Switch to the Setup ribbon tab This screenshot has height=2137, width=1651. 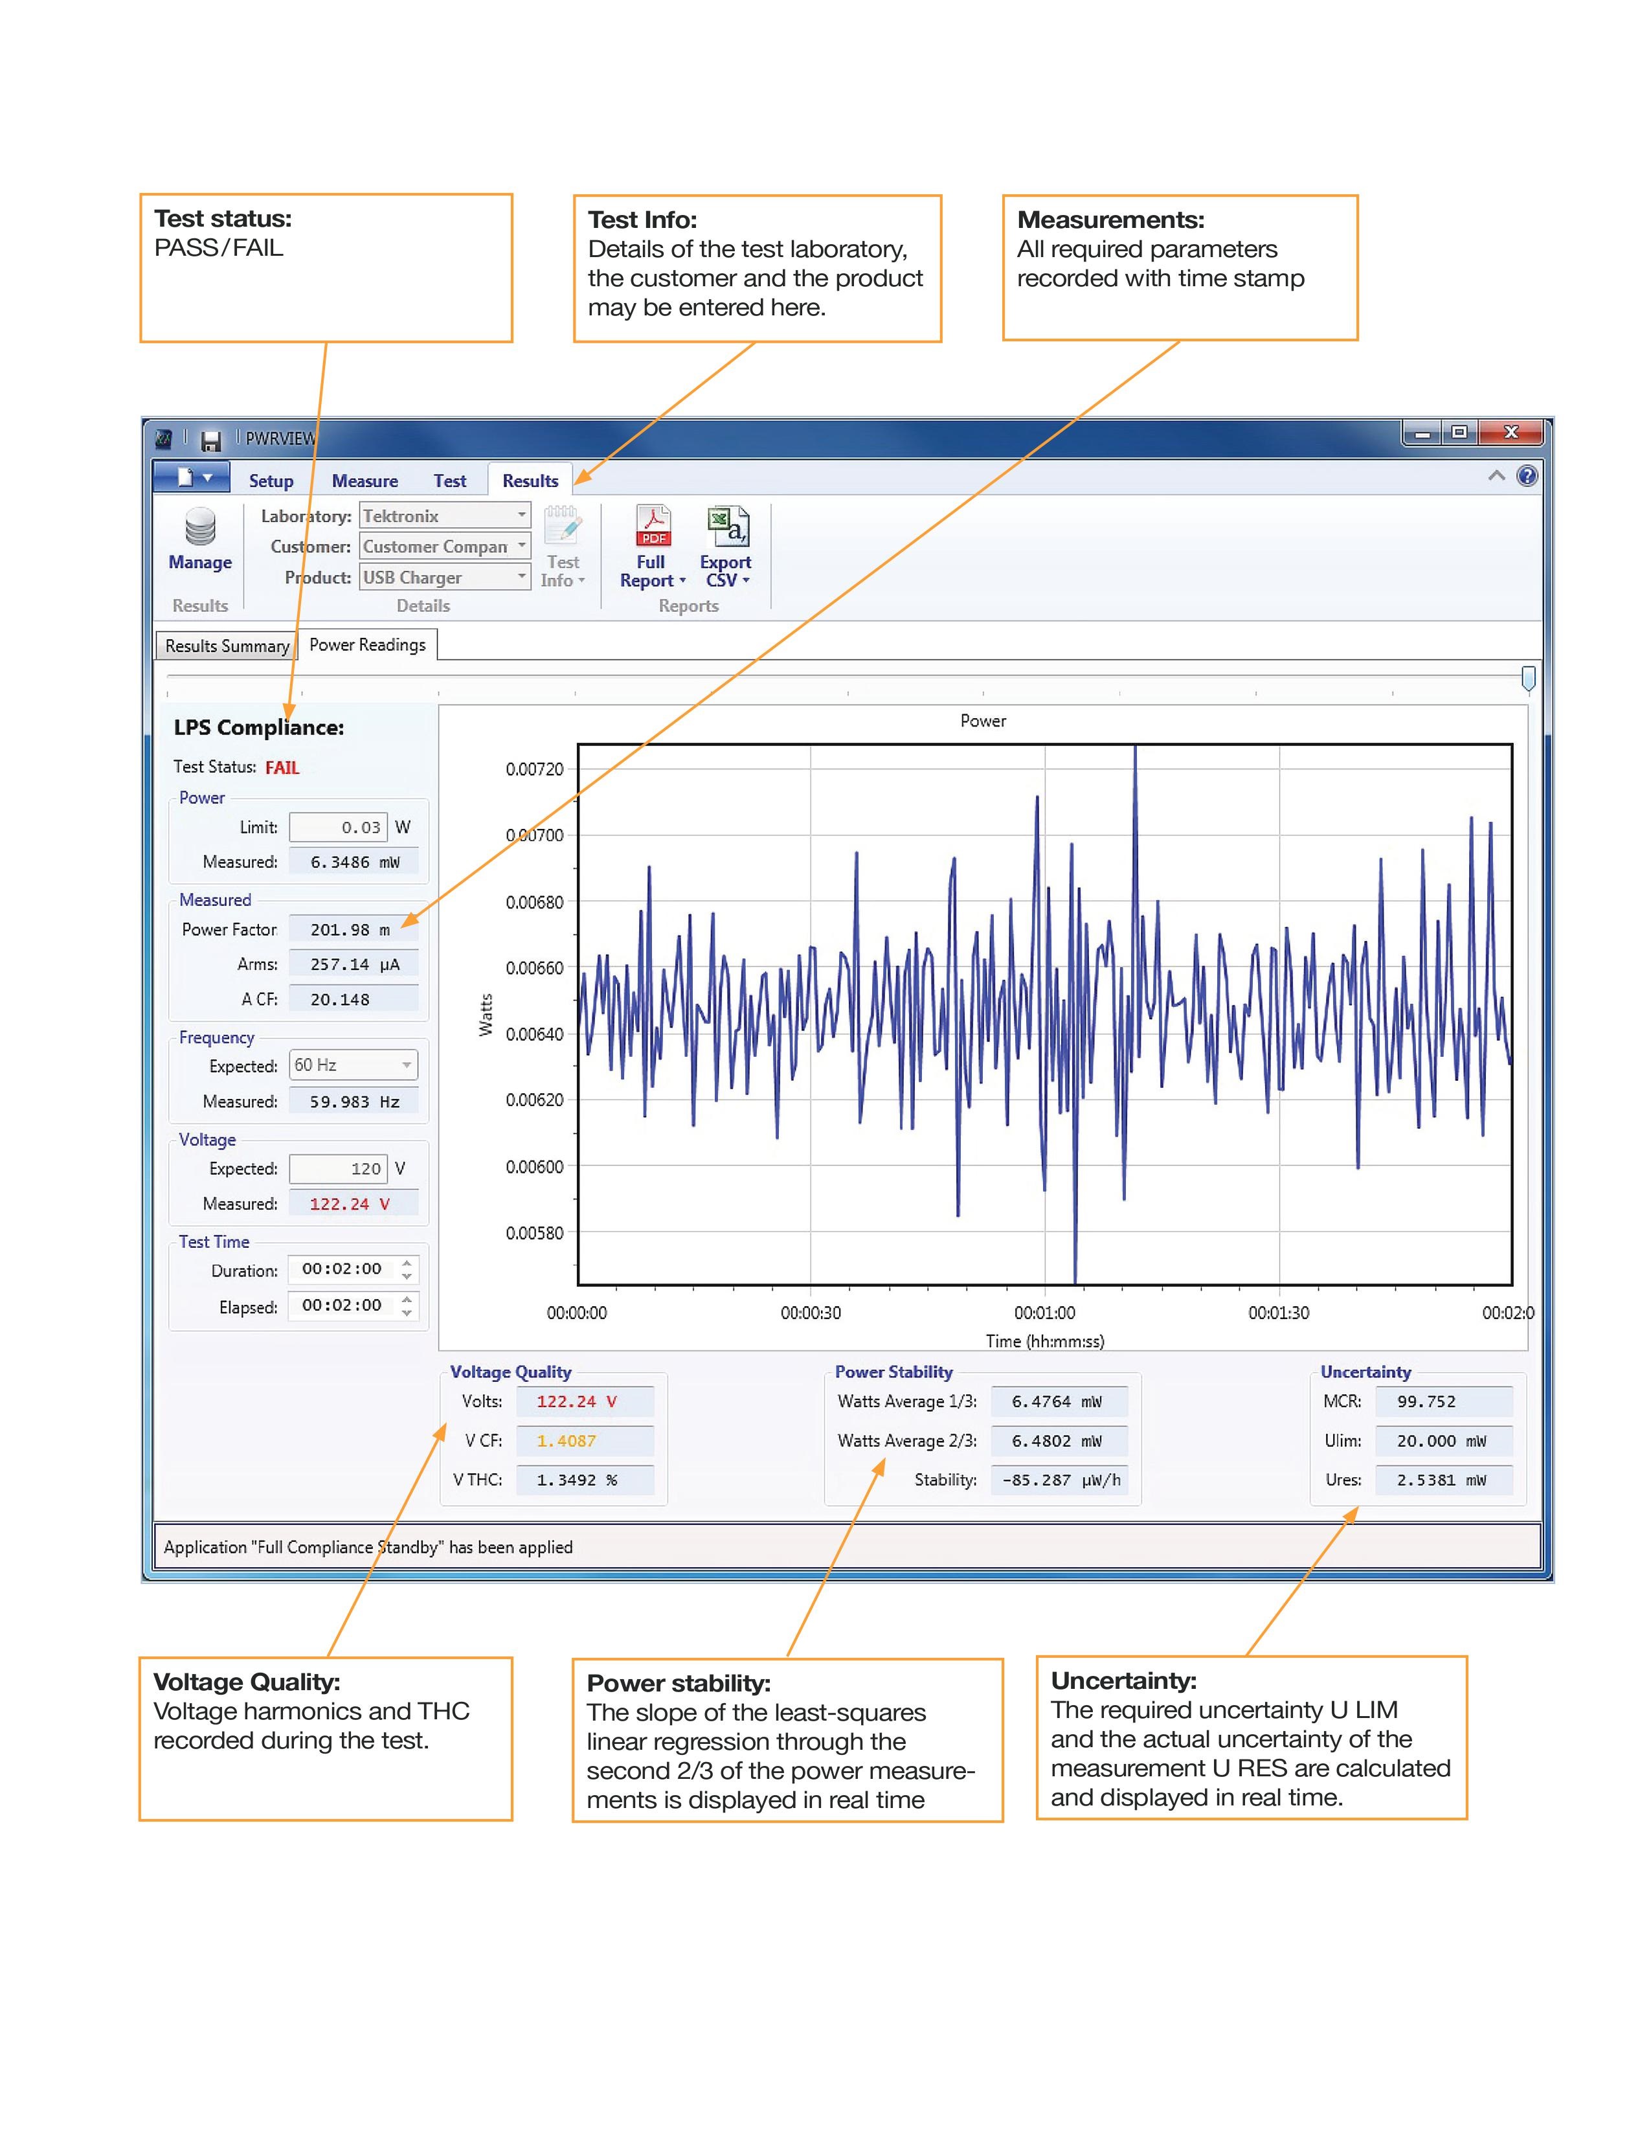[271, 481]
